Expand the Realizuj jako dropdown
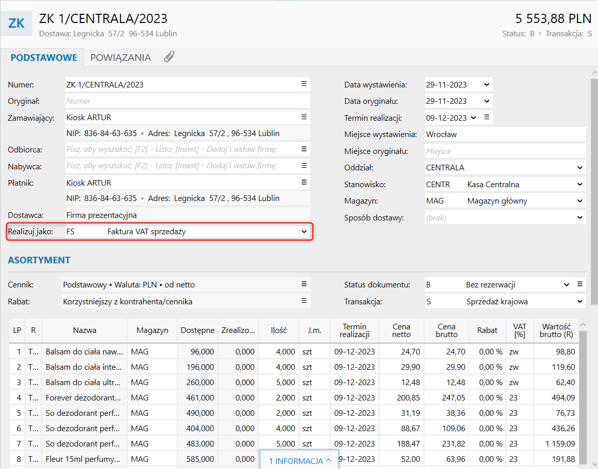 pyautogui.click(x=304, y=232)
